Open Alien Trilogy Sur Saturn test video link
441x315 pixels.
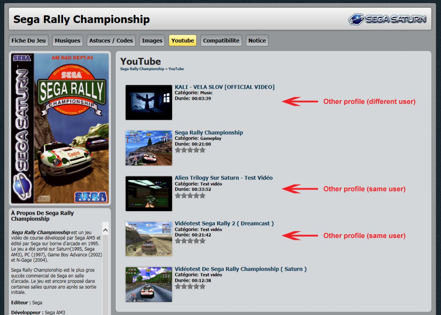[224, 178]
